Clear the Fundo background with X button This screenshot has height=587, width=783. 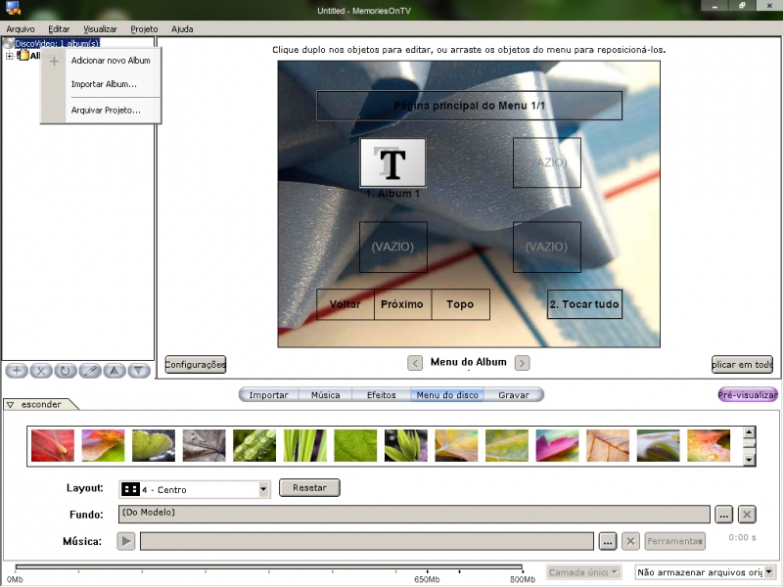pyautogui.click(x=747, y=514)
